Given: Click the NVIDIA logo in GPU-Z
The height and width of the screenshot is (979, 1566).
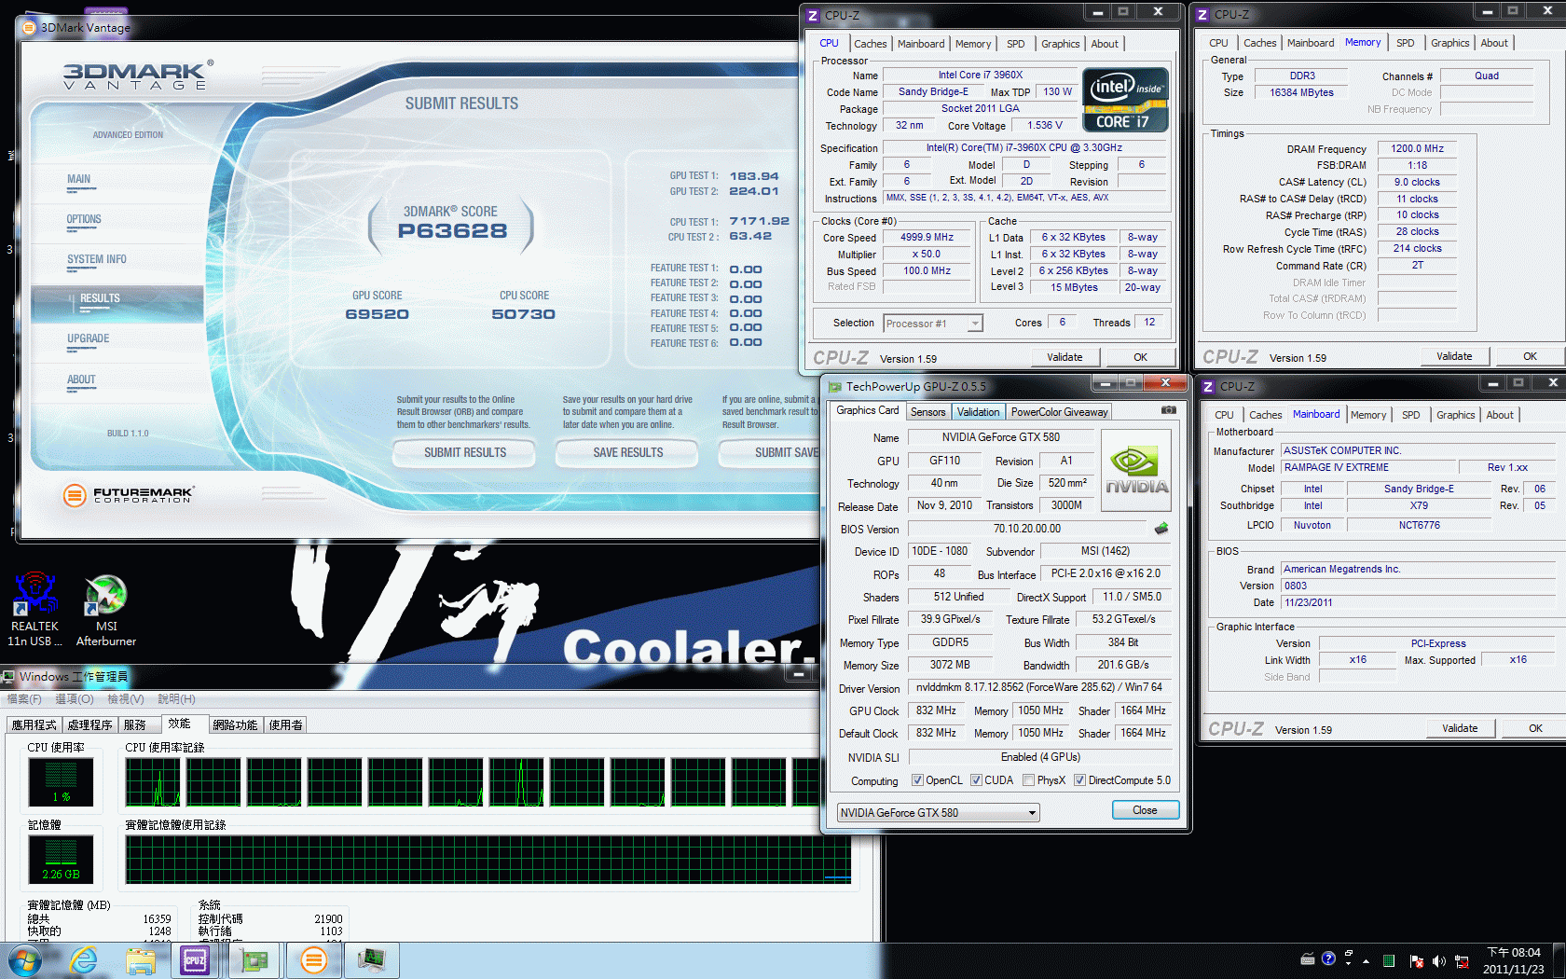Looking at the screenshot, I should (x=1136, y=470).
